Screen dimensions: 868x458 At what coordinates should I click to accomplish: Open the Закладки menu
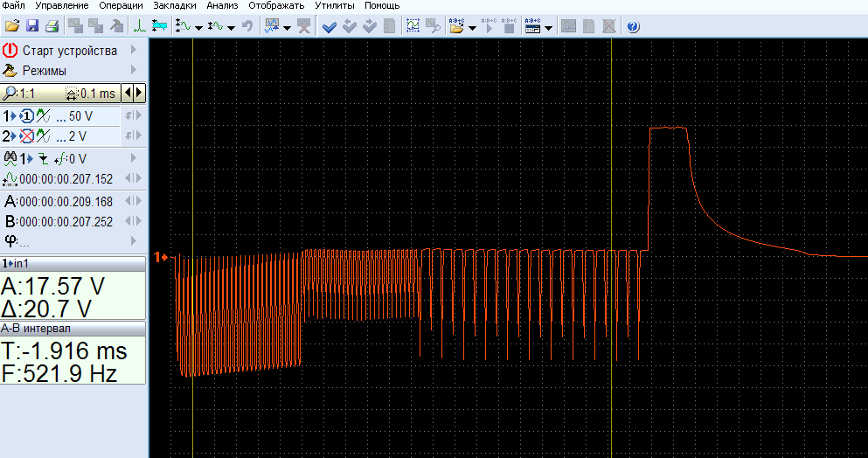point(174,5)
